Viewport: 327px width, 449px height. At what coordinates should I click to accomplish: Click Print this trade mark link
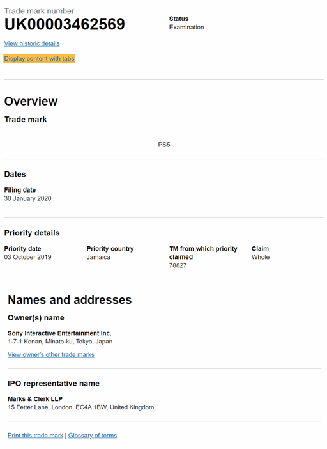[x=35, y=436]
